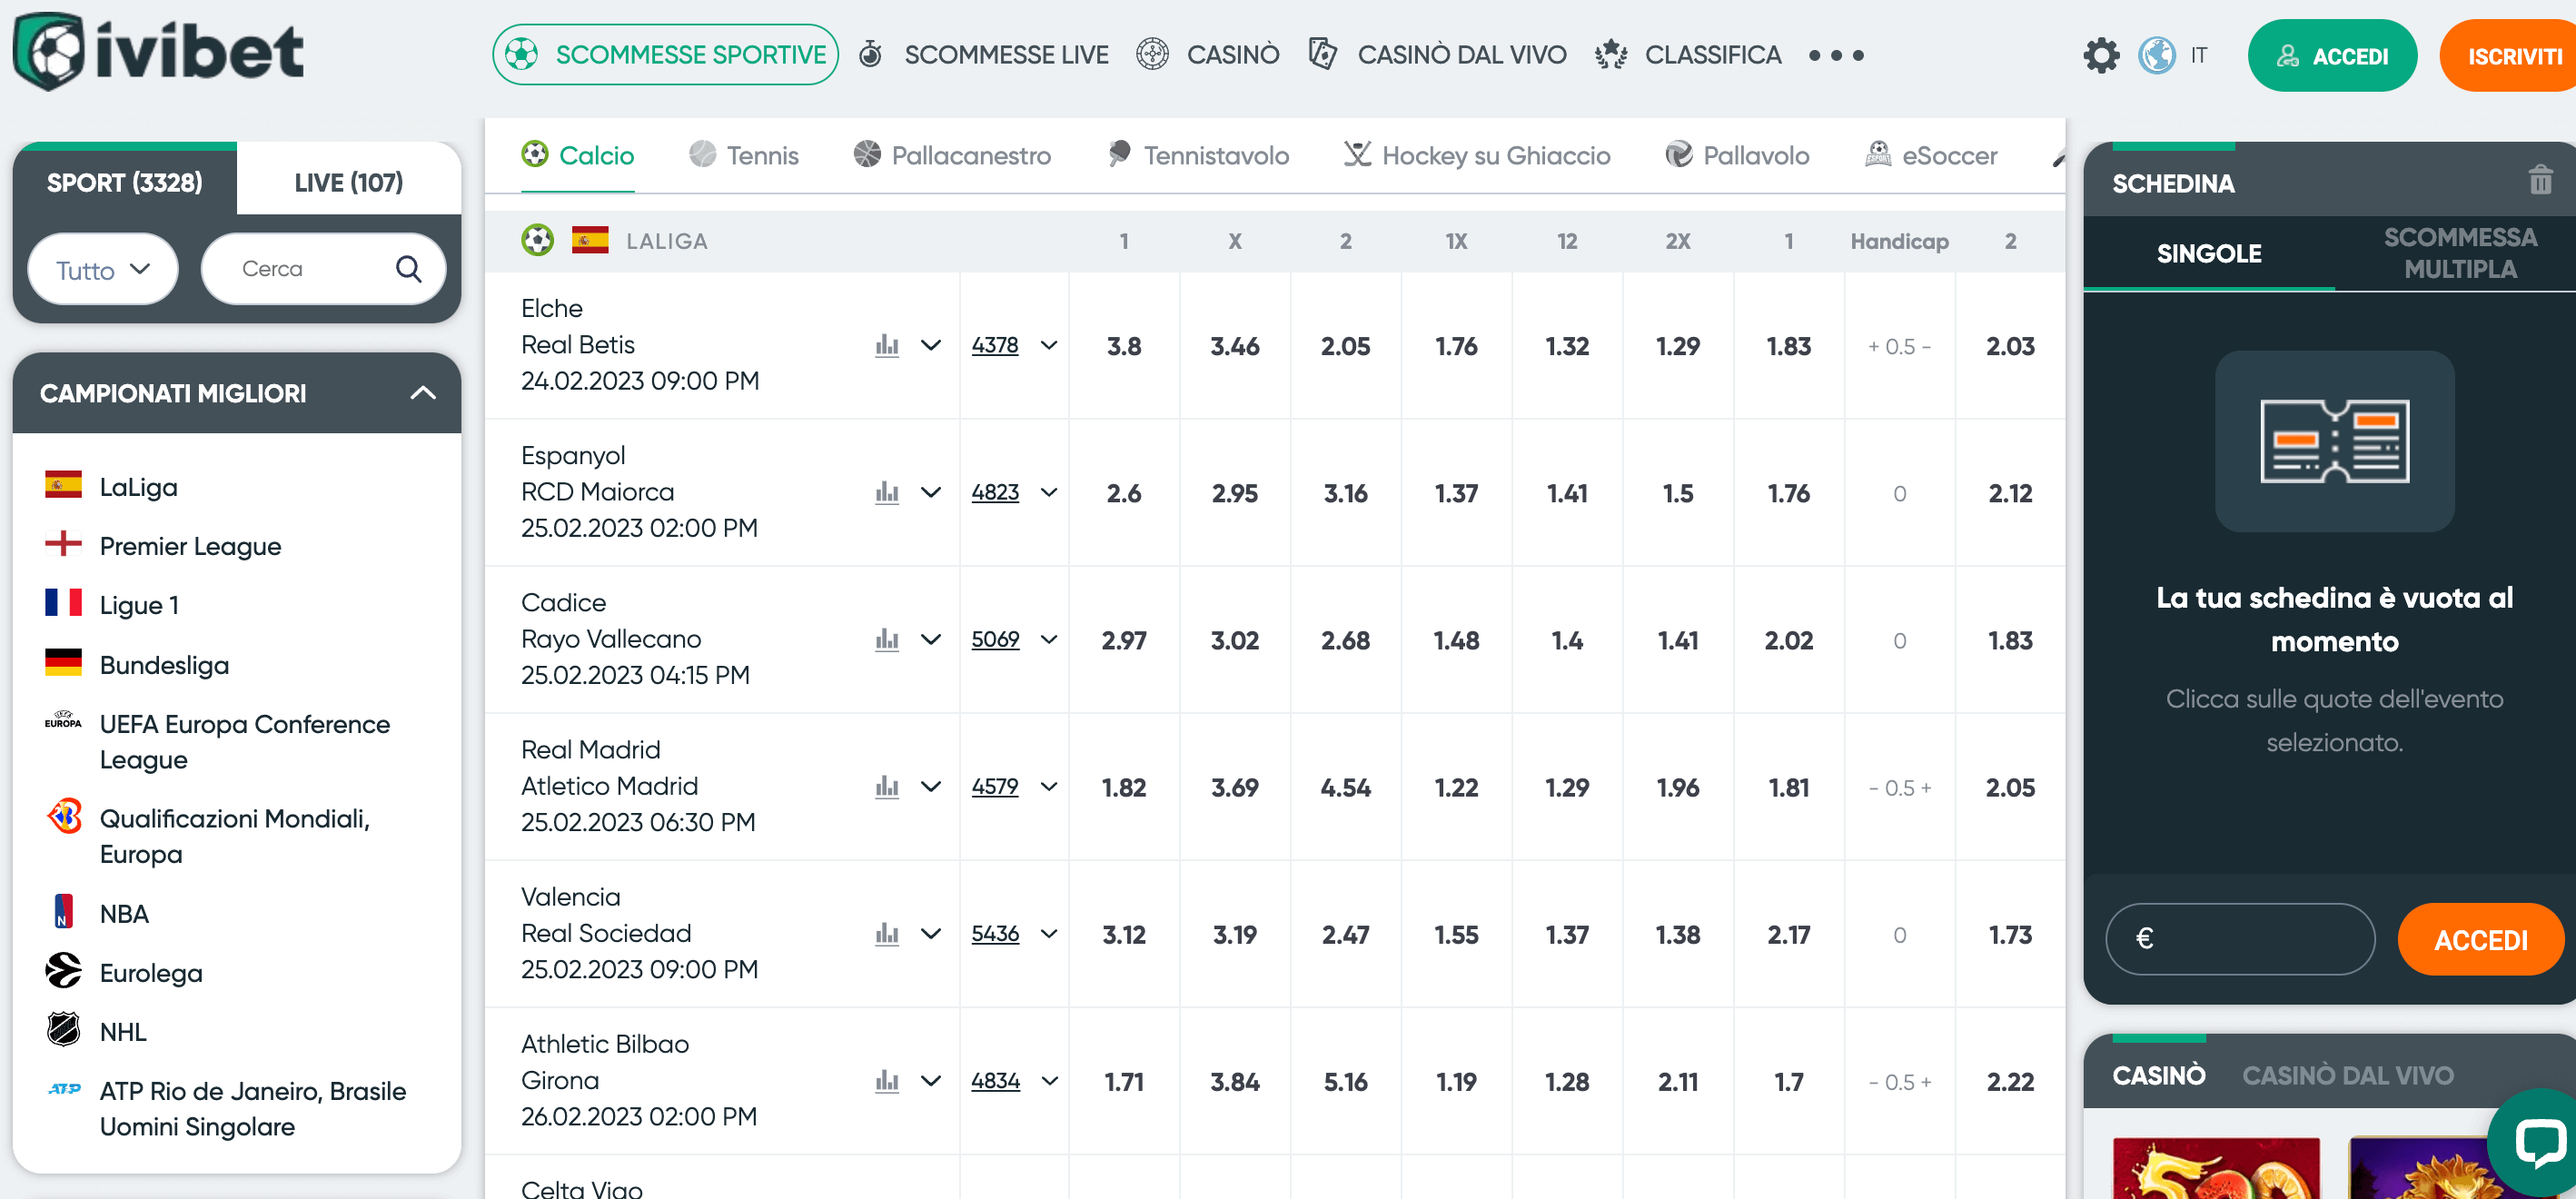Switch to the Tennis sport tab
The height and width of the screenshot is (1199, 2576).
pyautogui.click(x=744, y=154)
